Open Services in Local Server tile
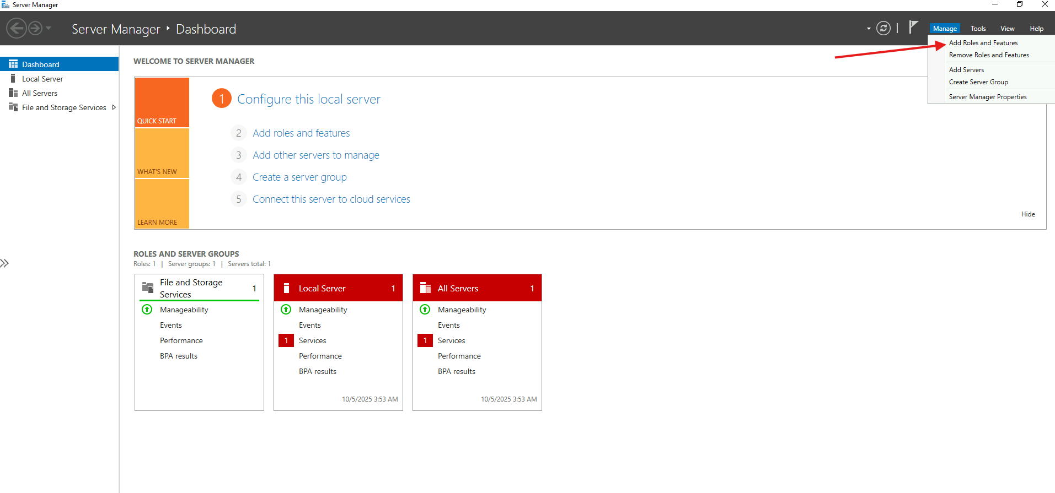1055x493 pixels. [313, 341]
